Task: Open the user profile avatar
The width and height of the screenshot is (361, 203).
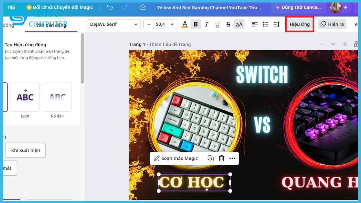Action: tap(335, 7)
